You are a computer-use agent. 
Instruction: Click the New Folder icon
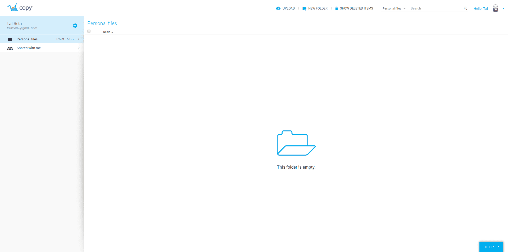[305, 8]
